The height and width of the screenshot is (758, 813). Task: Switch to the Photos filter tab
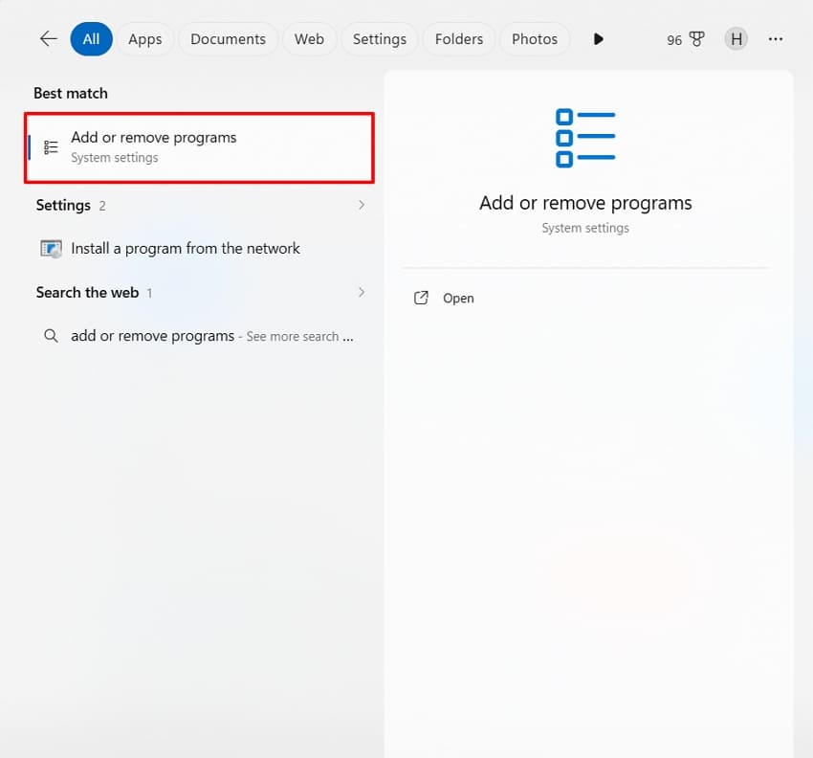point(535,39)
